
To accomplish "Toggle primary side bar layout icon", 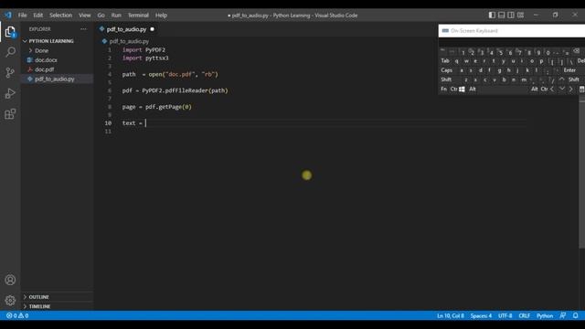I will coord(492,15).
